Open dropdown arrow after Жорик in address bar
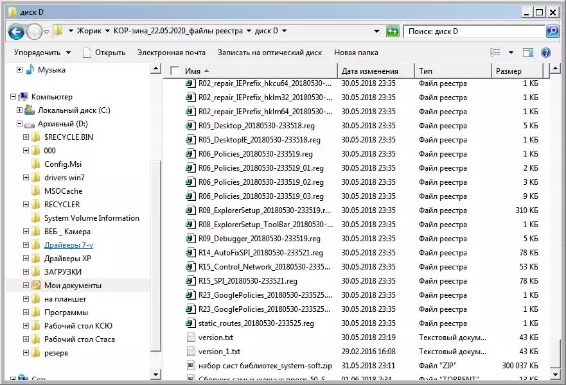 [x=107, y=31]
